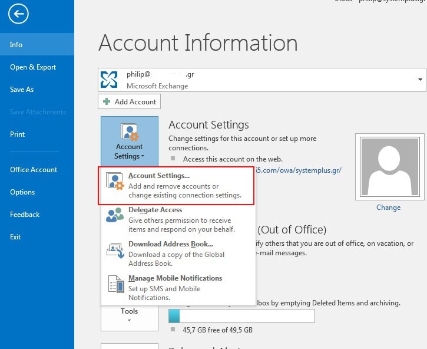Toggle the Account Settings dropdown button
This screenshot has height=349, width=427.
[130, 141]
